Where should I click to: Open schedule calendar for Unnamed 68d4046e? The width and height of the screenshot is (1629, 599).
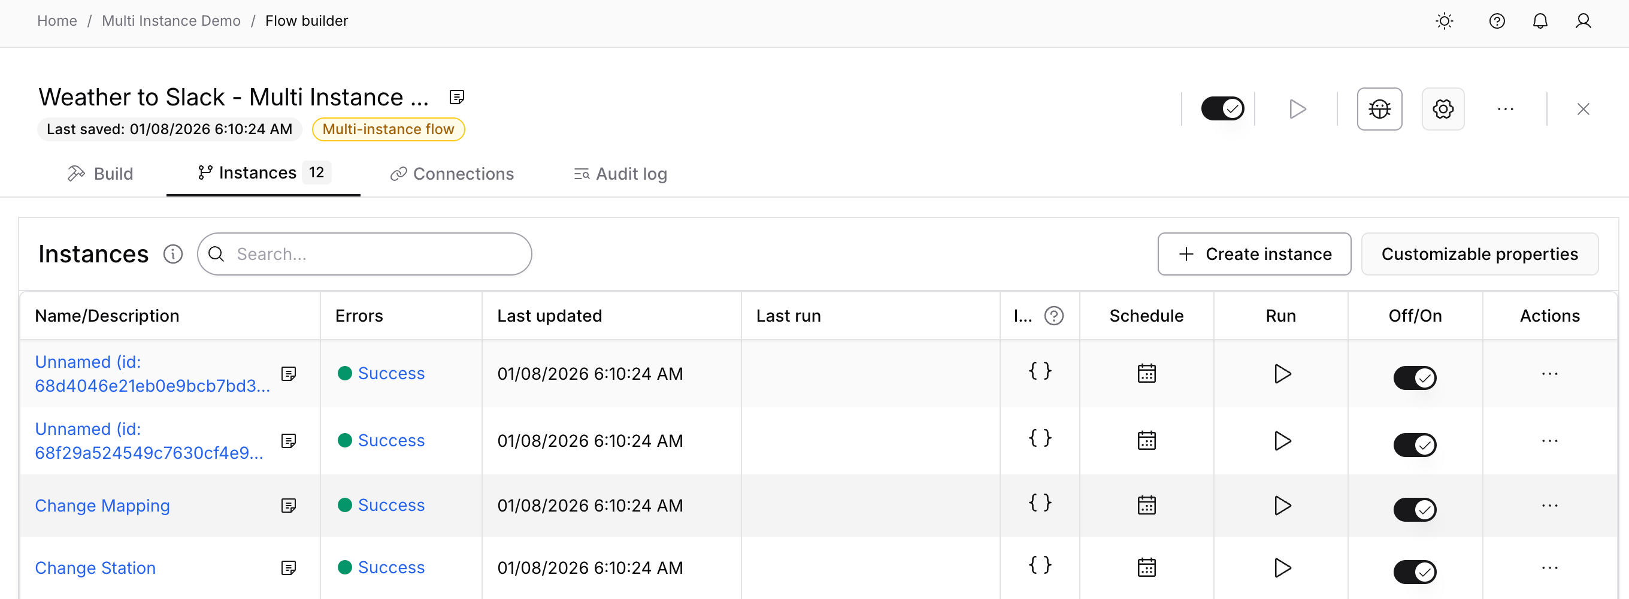point(1146,373)
